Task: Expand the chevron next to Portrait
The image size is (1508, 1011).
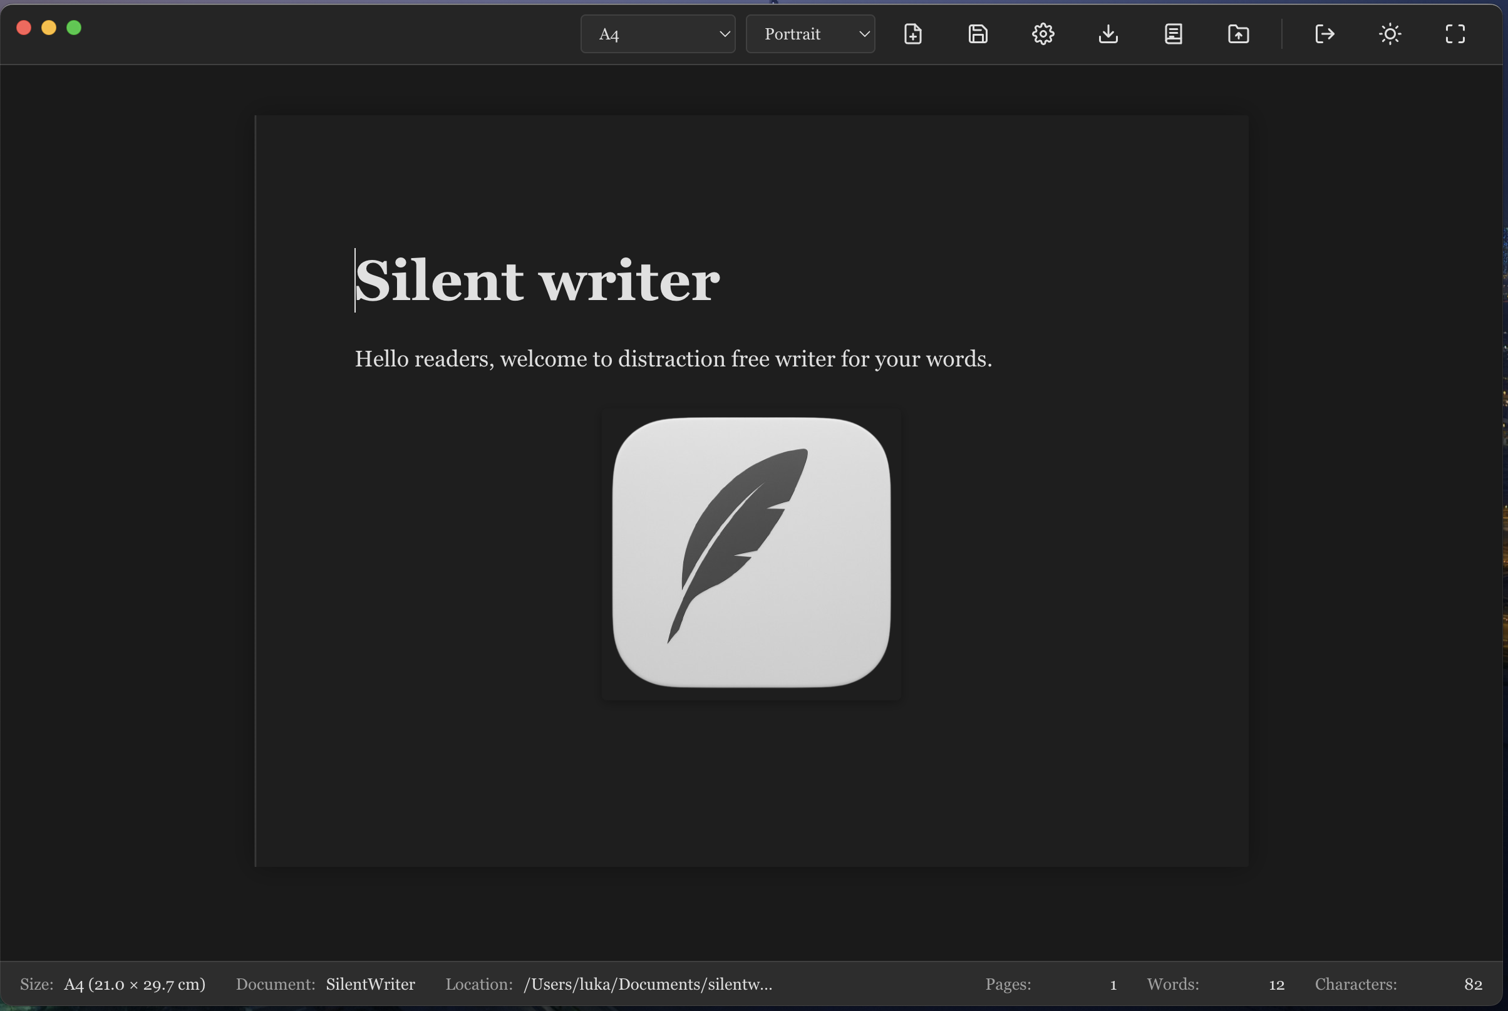Action: pyautogui.click(x=864, y=34)
